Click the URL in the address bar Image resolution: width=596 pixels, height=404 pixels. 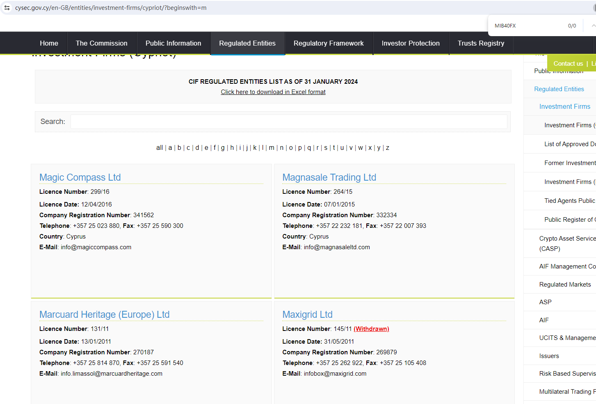point(111,8)
